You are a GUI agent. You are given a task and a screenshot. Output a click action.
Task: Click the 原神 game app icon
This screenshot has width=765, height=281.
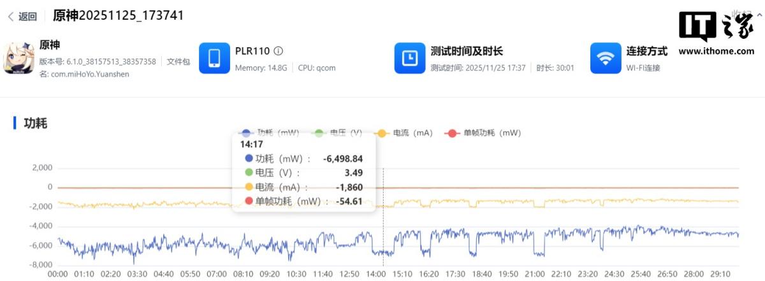pos(18,59)
